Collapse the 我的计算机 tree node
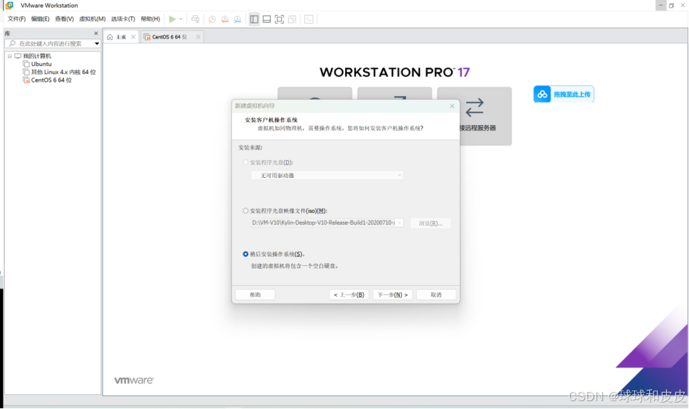Image resolution: width=689 pixels, height=409 pixels. click(10, 56)
